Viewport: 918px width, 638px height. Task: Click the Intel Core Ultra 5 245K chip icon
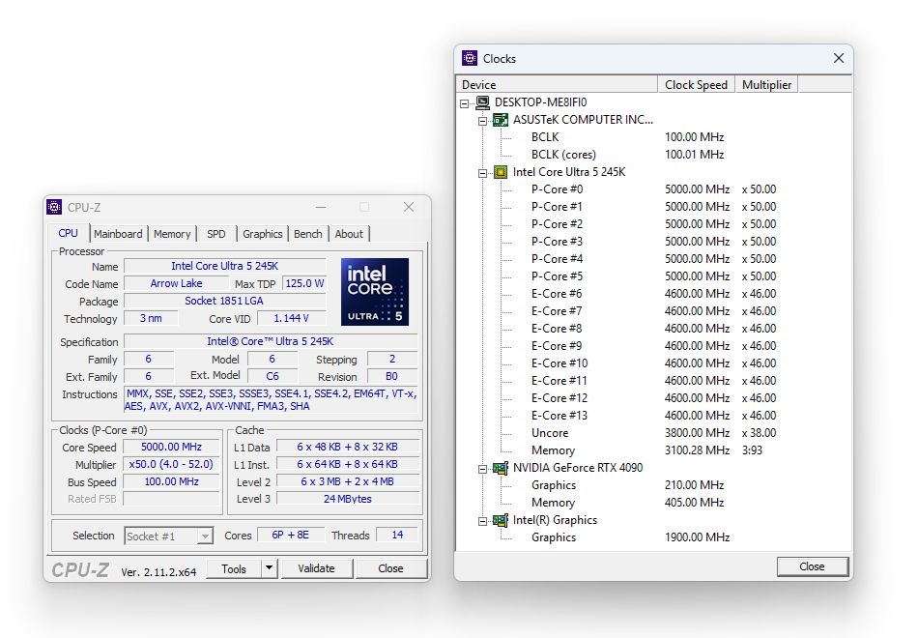501,172
